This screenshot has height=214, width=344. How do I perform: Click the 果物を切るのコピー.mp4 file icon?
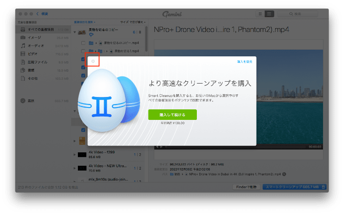coord(101,43)
